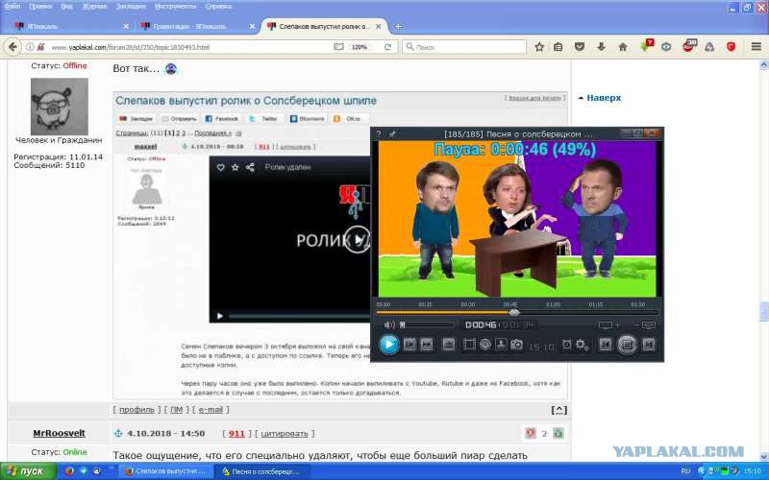Click the question mark help icon in player

point(379,133)
